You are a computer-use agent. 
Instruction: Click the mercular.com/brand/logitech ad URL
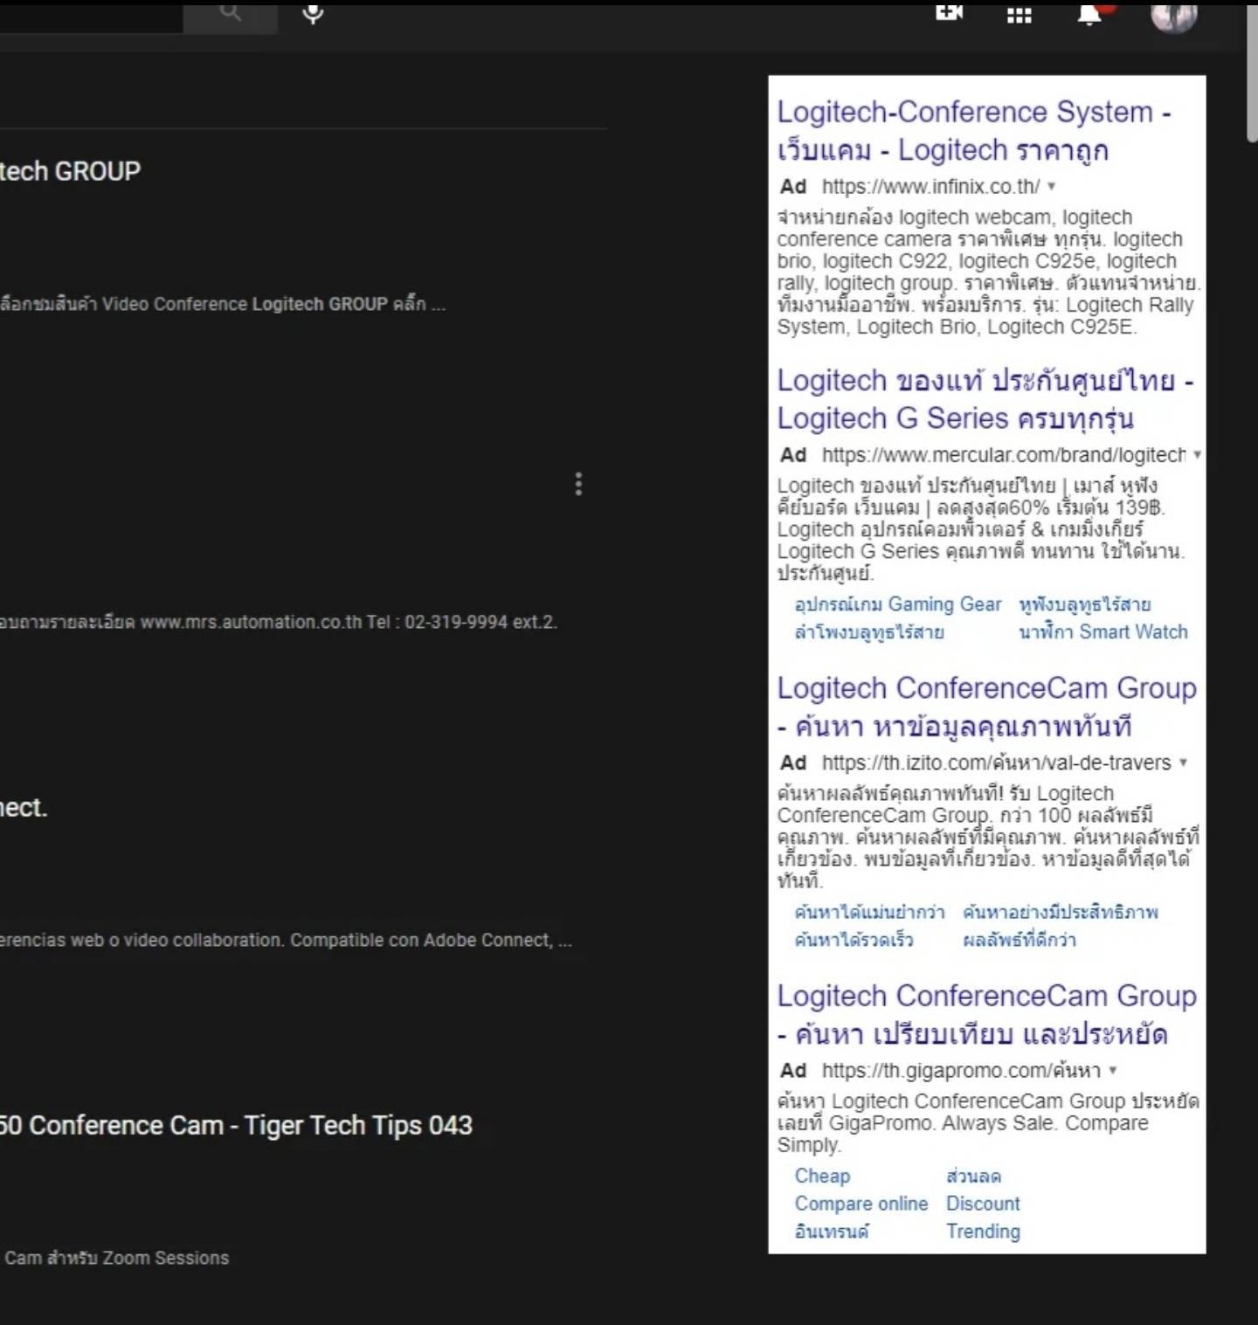pyautogui.click(x=1003, y=455)
